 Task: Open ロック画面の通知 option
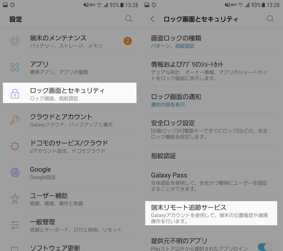tap(208, 100)
